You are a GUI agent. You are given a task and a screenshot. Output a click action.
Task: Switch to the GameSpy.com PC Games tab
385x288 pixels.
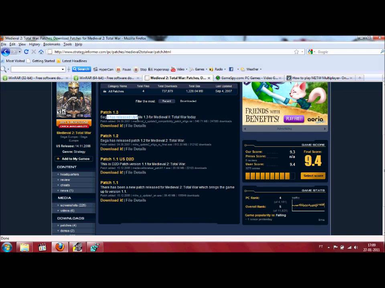[249, 78]
